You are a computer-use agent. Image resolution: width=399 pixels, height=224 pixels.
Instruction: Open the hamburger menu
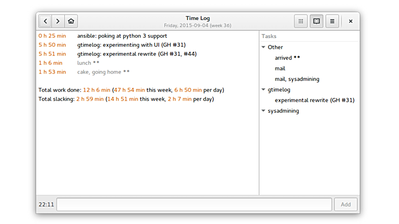point(332,21)
